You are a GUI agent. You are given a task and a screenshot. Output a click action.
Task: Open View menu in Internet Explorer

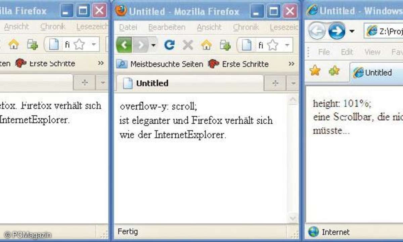(372, 52)
